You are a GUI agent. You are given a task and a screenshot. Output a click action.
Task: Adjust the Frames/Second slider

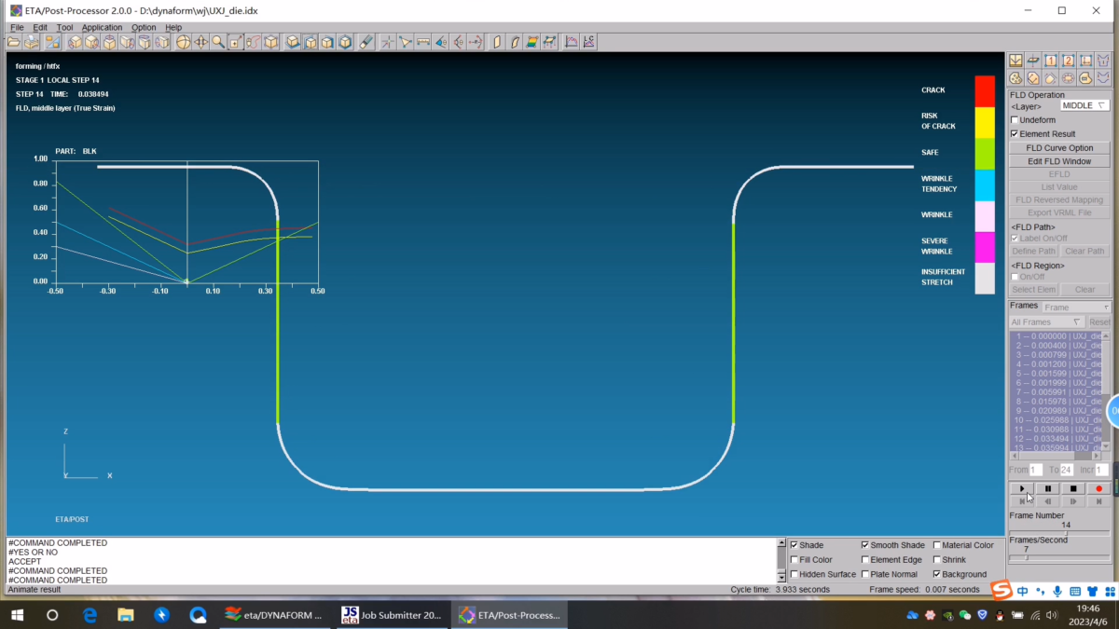[1059, 557]
